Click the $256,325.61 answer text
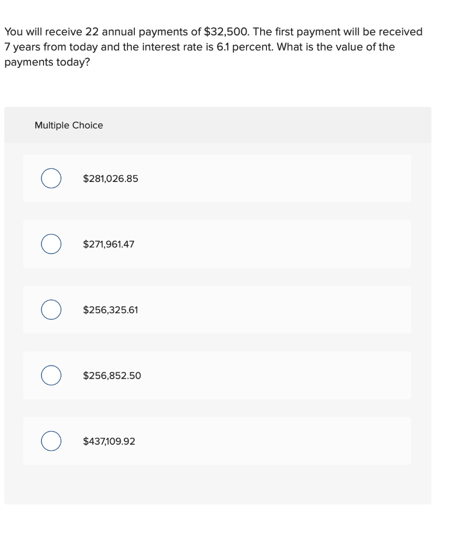The width and height of the screenshot is (461, 537). [x=110, y=310]
